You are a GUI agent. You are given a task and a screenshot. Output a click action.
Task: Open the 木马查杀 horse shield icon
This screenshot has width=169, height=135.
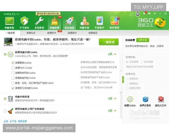24,21
